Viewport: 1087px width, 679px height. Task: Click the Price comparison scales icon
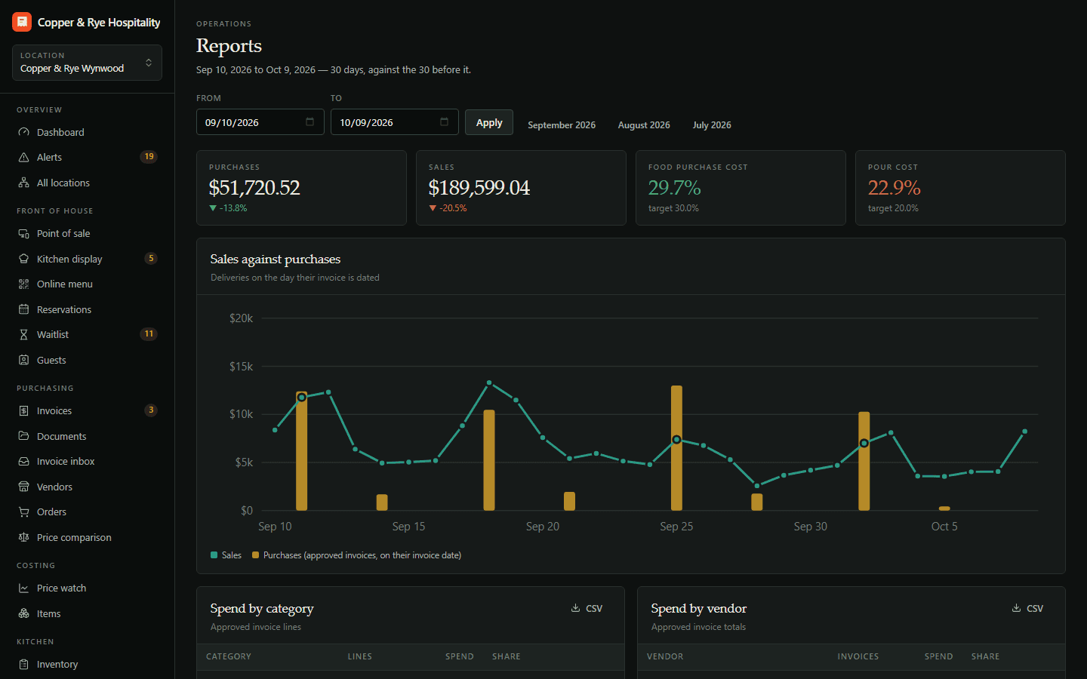(x=23, y=537)
